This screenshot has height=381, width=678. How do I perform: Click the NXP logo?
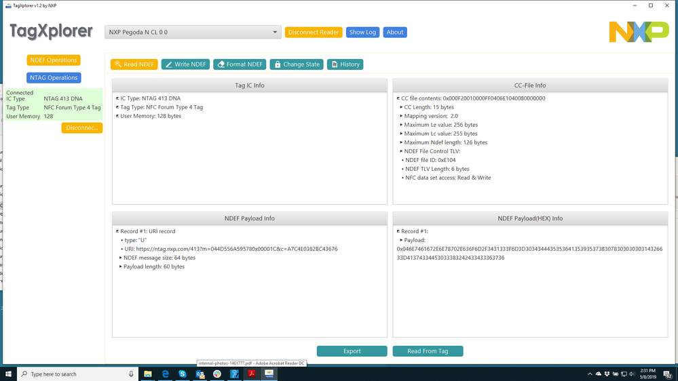[x=639, y=32]
